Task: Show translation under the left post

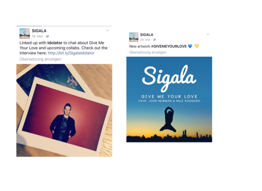Action: pos(41,59)
